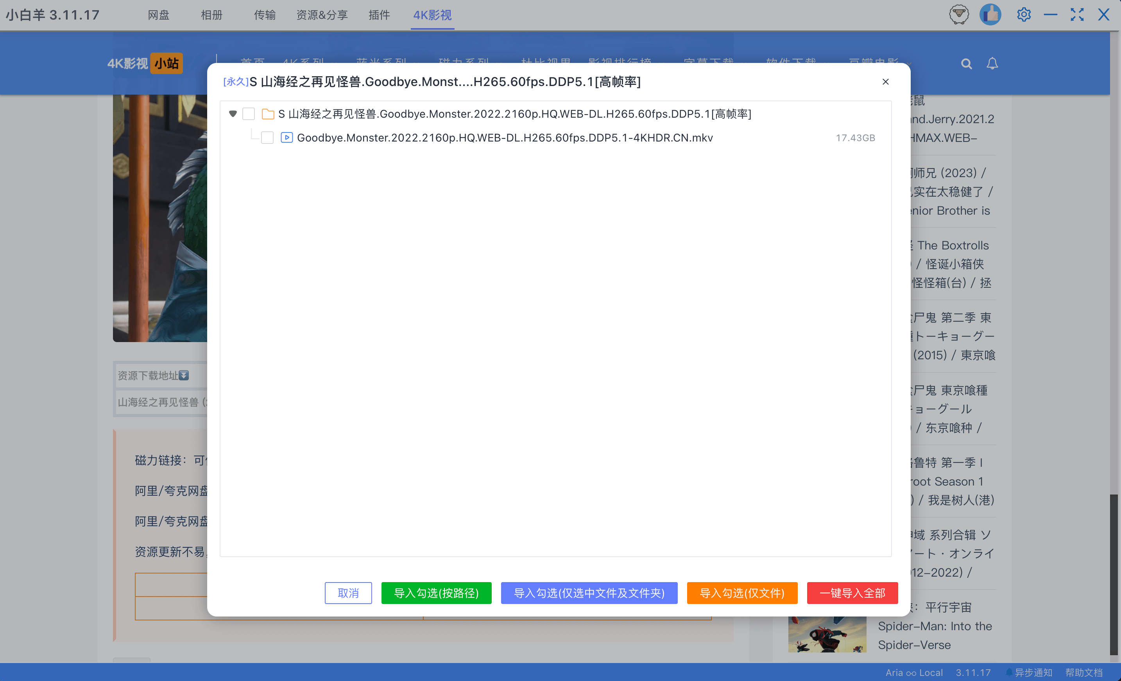
Task: Switch to the 插件 tab
Action: (379, 15)
